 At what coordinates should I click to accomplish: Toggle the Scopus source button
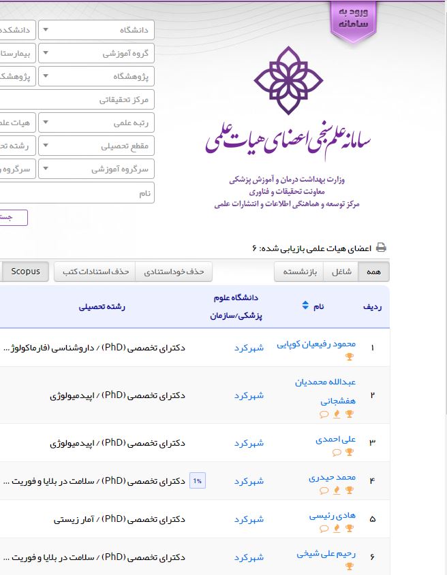(x=25, y=272)
